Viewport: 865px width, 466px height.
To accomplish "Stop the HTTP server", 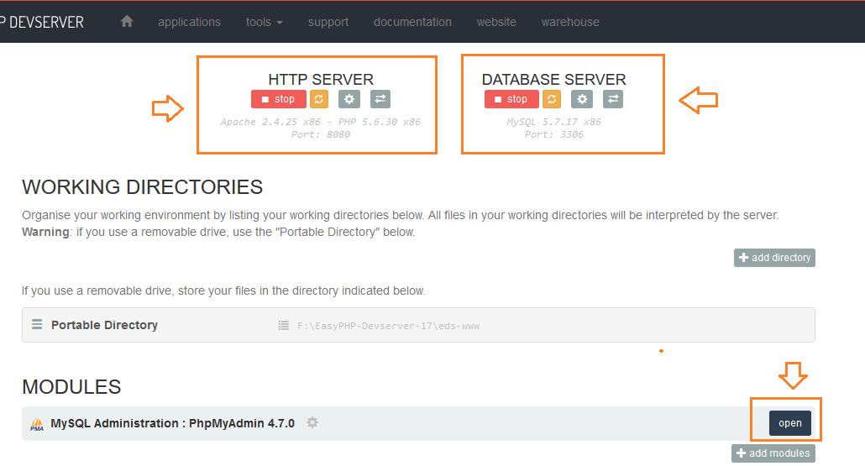I will pos(279,99).
